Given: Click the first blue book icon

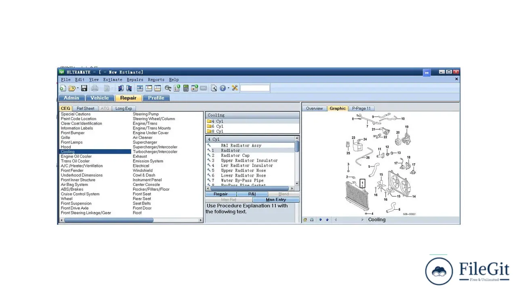Looking at the screenshot, I should click(x=121, y=88).
